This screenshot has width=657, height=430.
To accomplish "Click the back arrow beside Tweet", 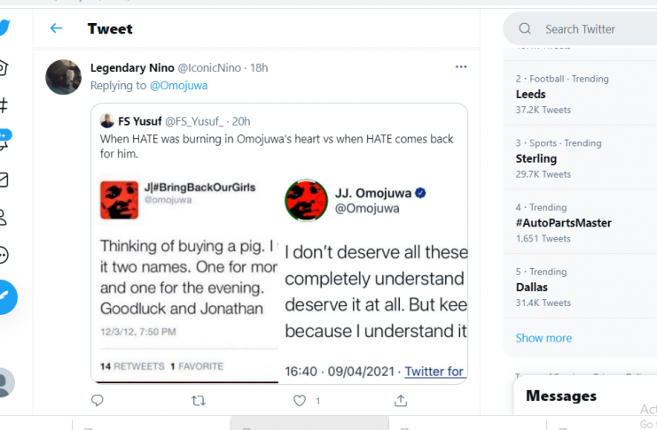I will coord(56,28).
